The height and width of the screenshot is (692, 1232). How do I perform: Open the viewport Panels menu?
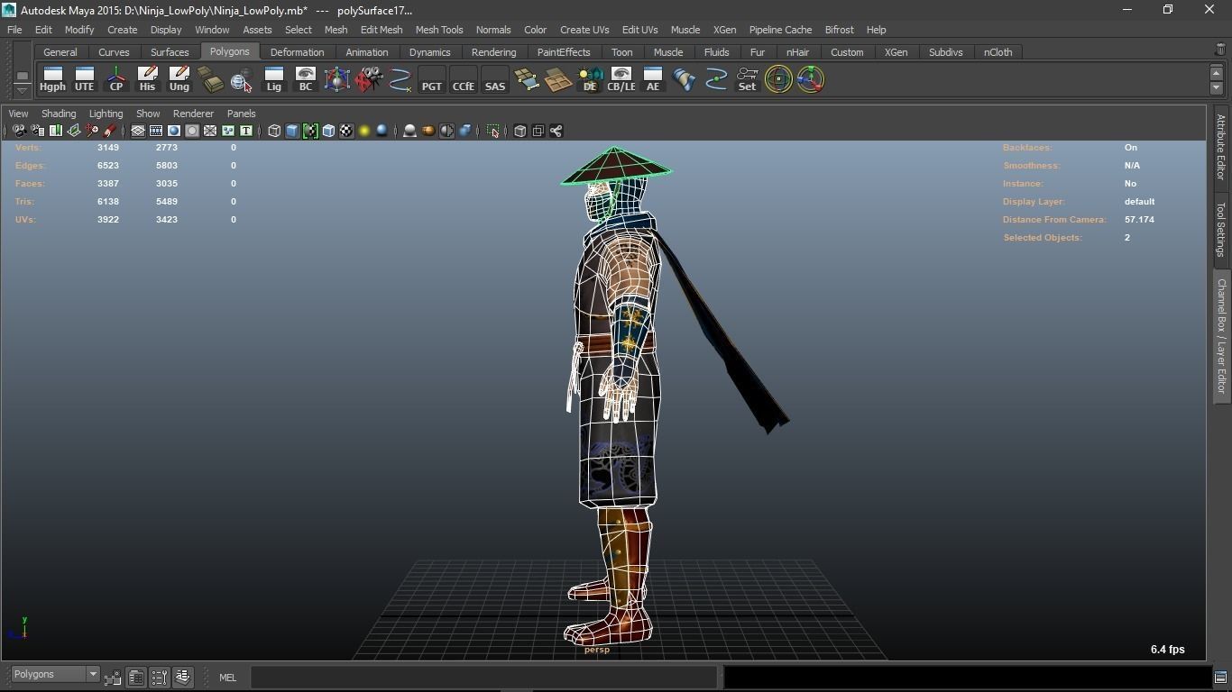click(241, 114)
